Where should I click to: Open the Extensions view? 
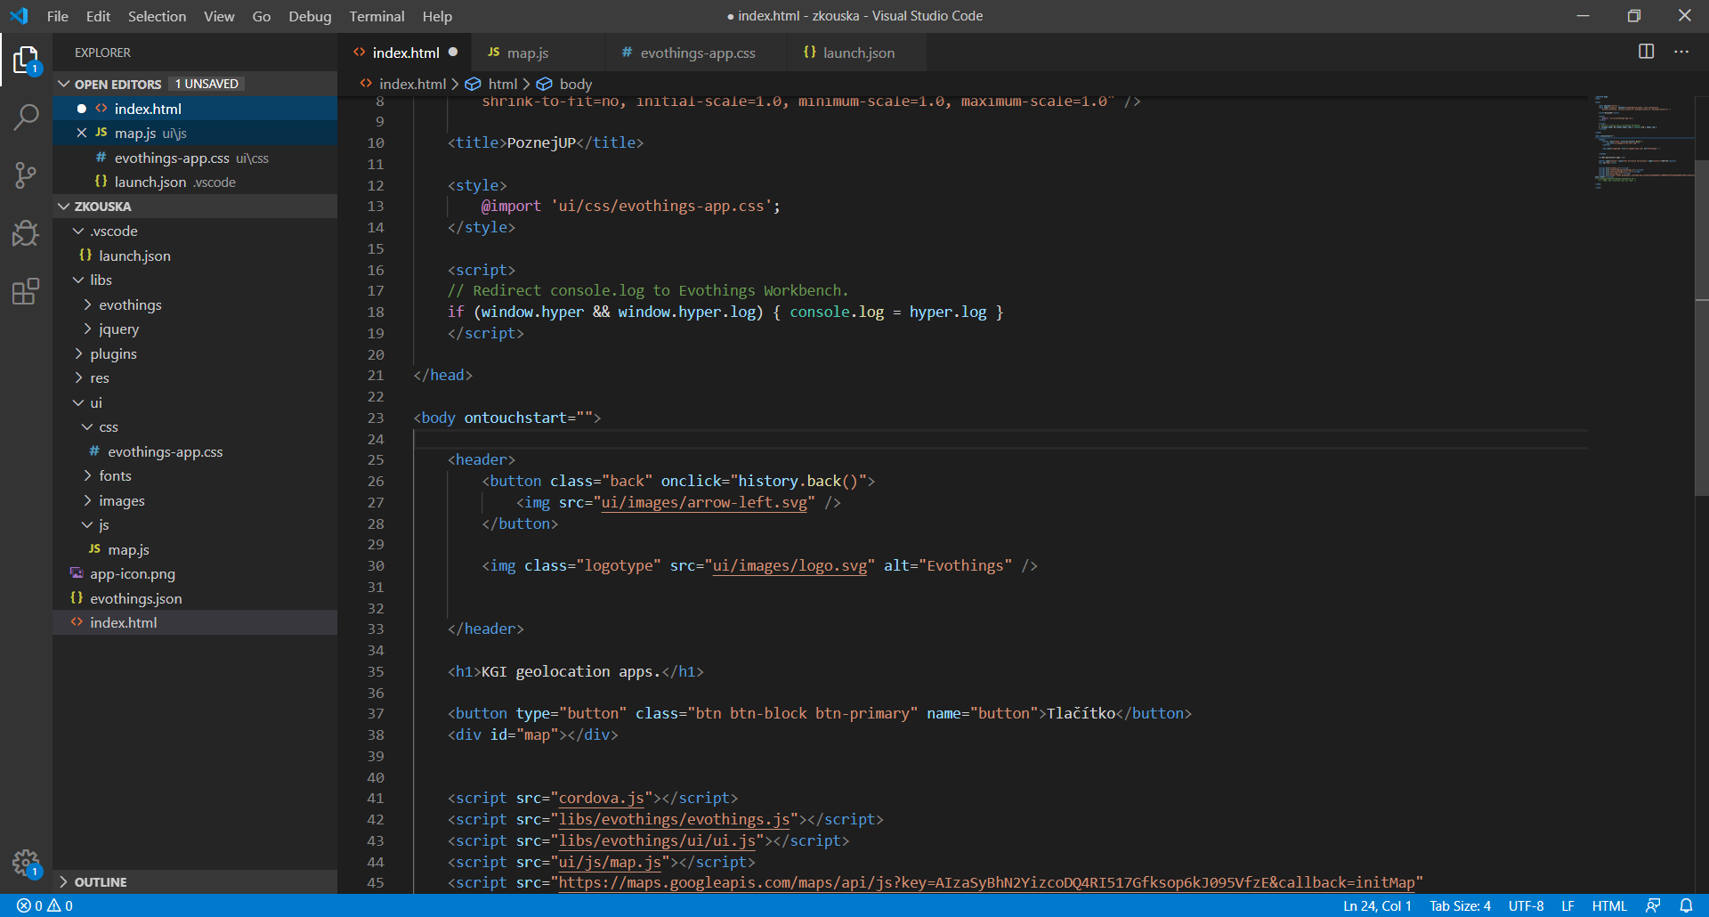[26, 291]
